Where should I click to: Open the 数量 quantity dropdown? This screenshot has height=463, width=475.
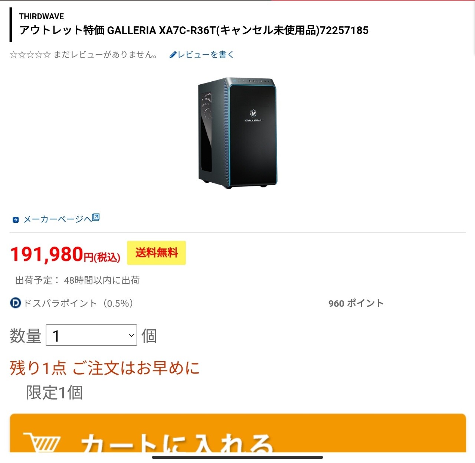click(x=91, y=335)
